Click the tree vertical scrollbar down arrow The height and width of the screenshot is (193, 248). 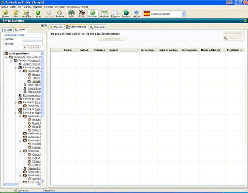(42, 181)
